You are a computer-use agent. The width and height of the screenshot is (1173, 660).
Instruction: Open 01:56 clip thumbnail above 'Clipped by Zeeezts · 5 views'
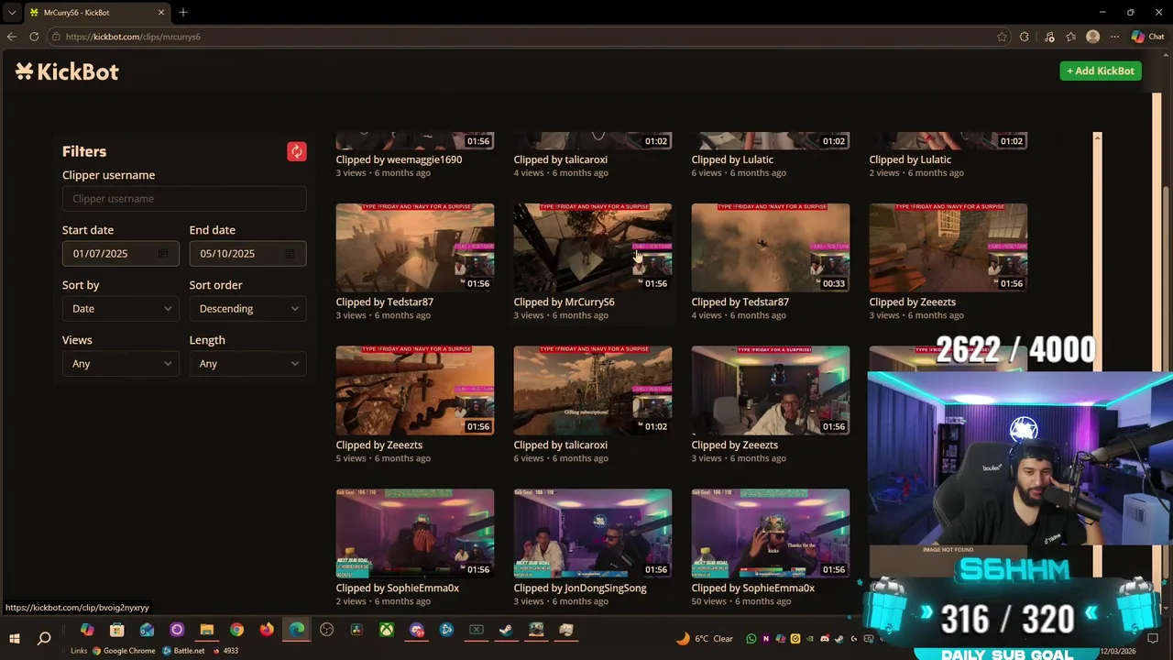pyautogui.click(x=415, y=390)
